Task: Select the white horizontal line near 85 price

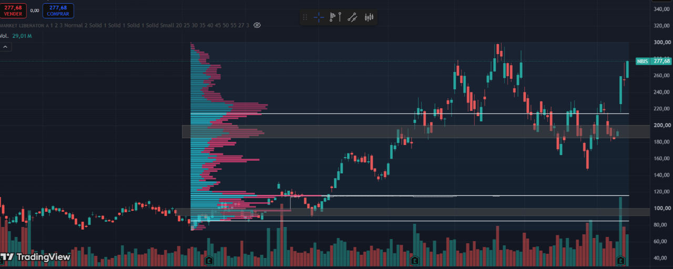Action: [x=410, y=221]
